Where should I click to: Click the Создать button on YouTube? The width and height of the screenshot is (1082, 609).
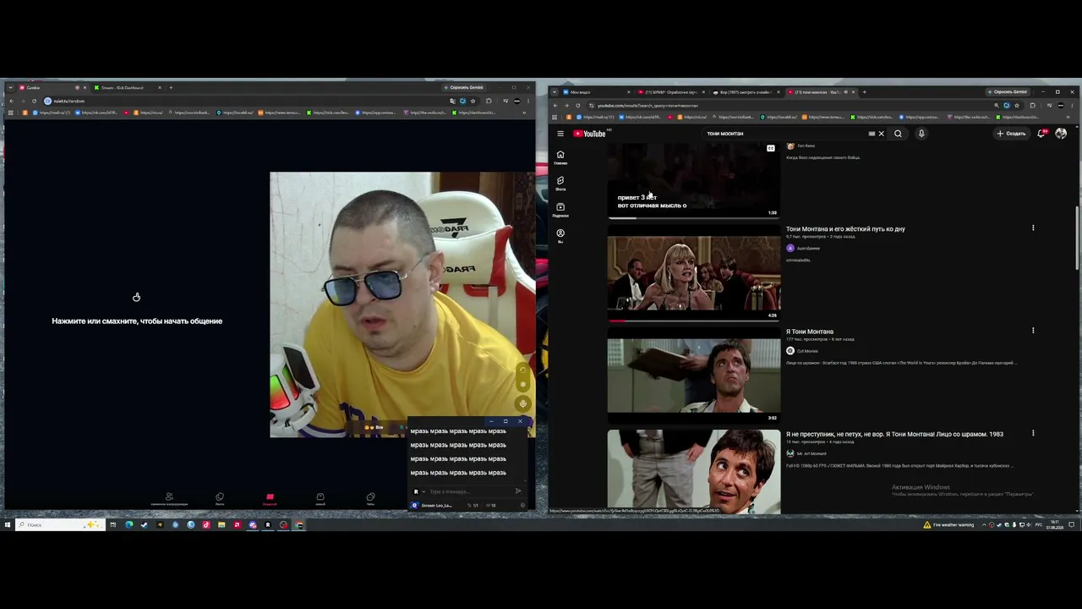coord(1011,134)
